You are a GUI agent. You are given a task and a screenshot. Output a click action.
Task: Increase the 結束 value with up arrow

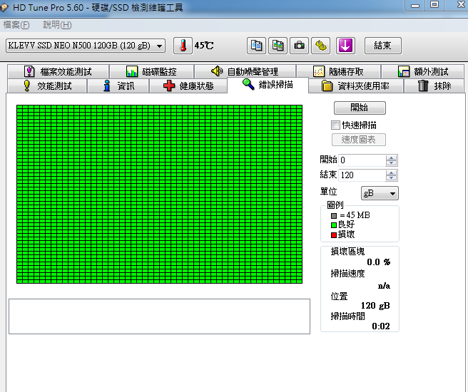pos(391,172)
